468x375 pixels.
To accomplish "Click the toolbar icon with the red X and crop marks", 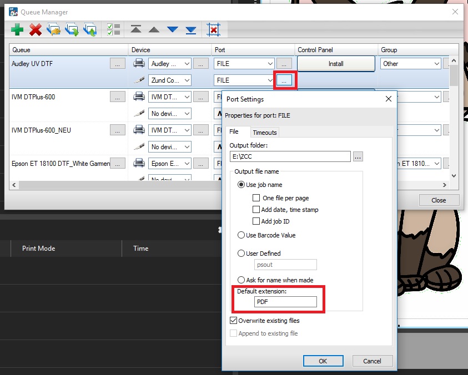I will 213,29.
